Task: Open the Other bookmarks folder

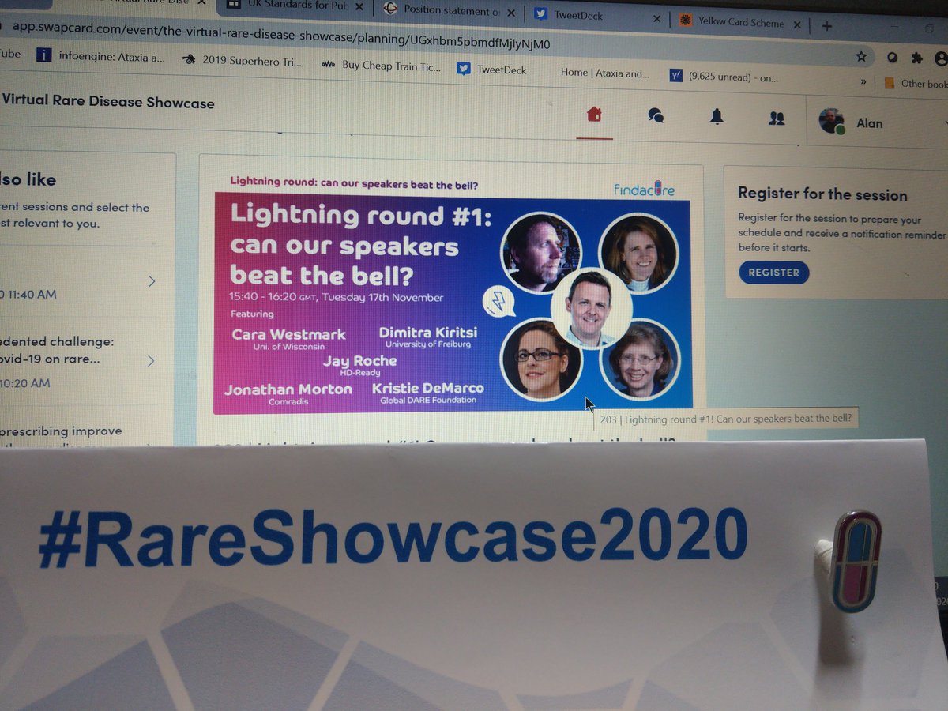Action: (915, 83)
